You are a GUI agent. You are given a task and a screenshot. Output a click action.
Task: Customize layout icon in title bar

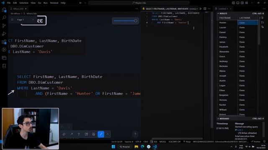coord(247,3)
